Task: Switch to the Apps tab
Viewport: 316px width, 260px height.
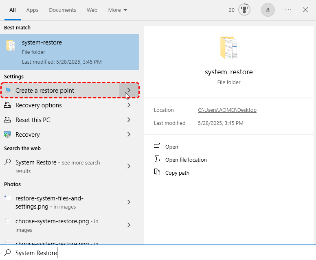Action: [x=32, y=10]
